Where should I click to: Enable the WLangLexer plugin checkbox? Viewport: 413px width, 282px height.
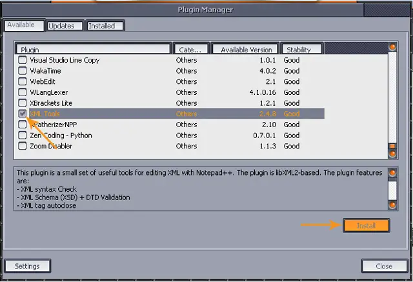point(23,92)
